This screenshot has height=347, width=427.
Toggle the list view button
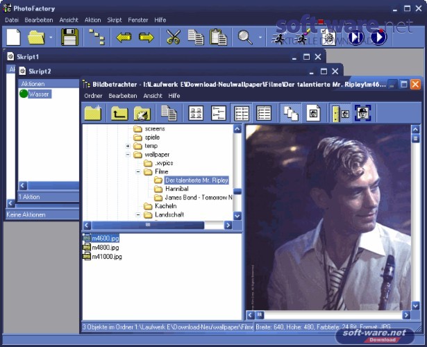click(242, 113)
